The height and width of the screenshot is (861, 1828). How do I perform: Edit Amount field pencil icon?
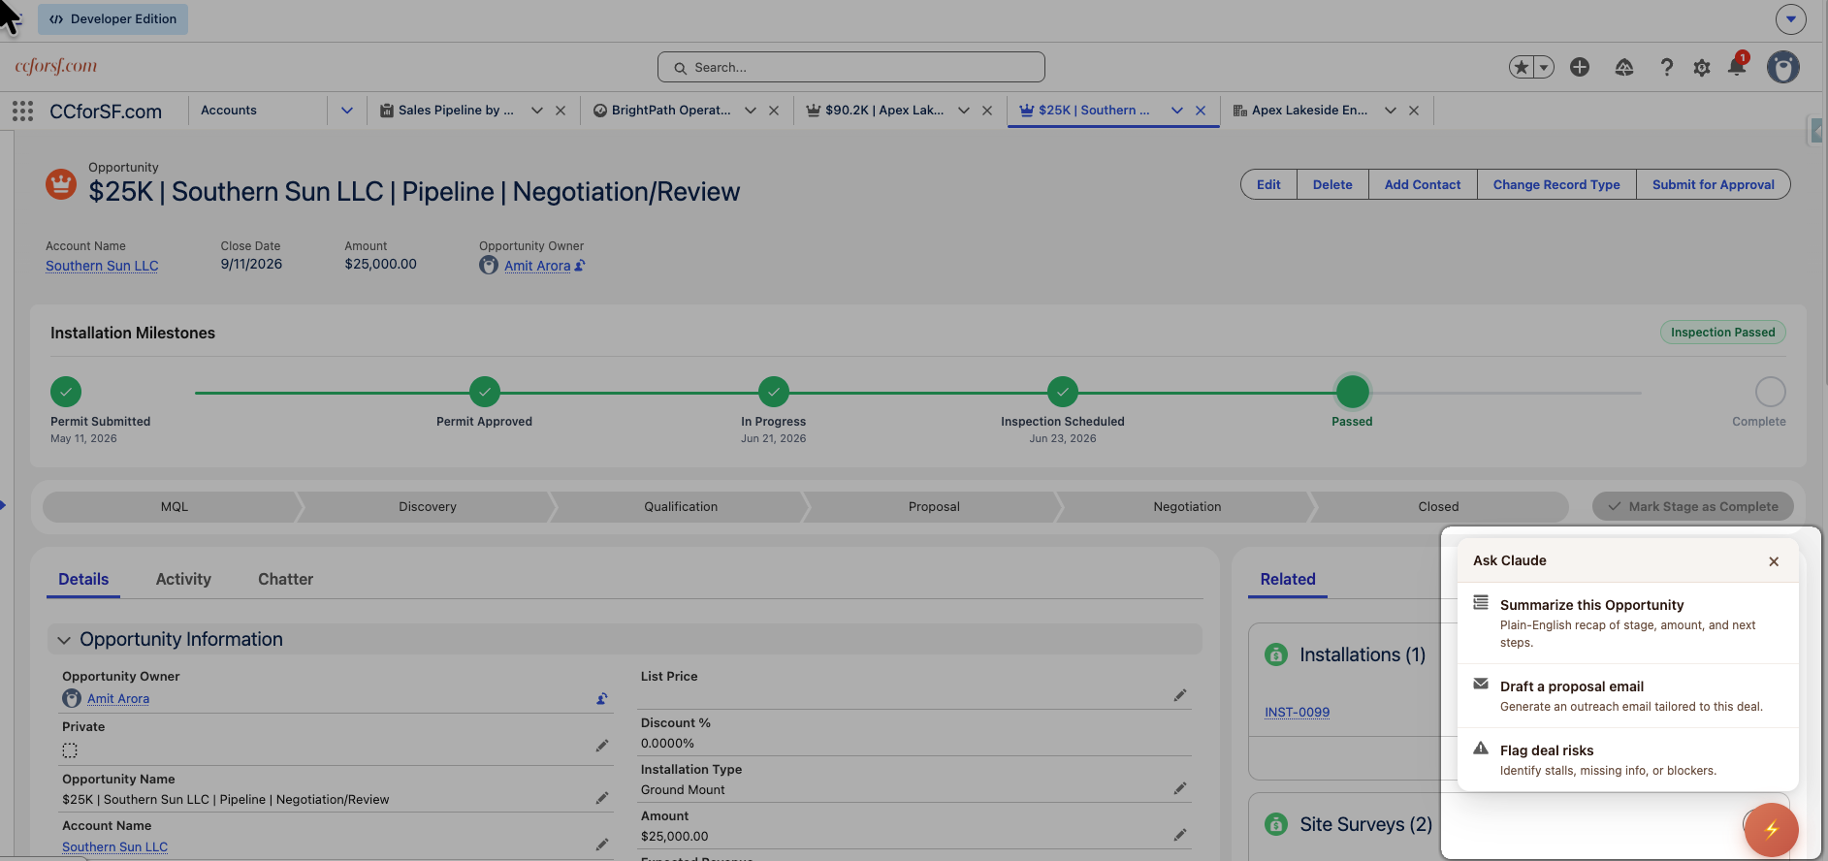[1180, 835]
